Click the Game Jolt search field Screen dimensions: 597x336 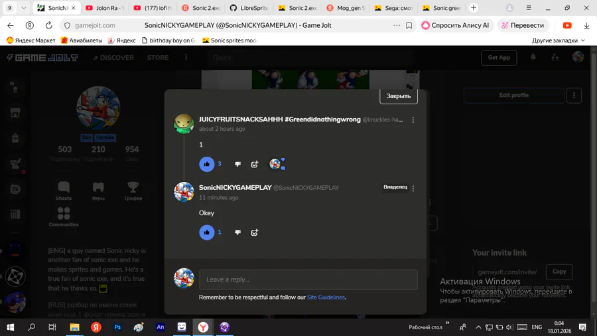tap(310, 58)
